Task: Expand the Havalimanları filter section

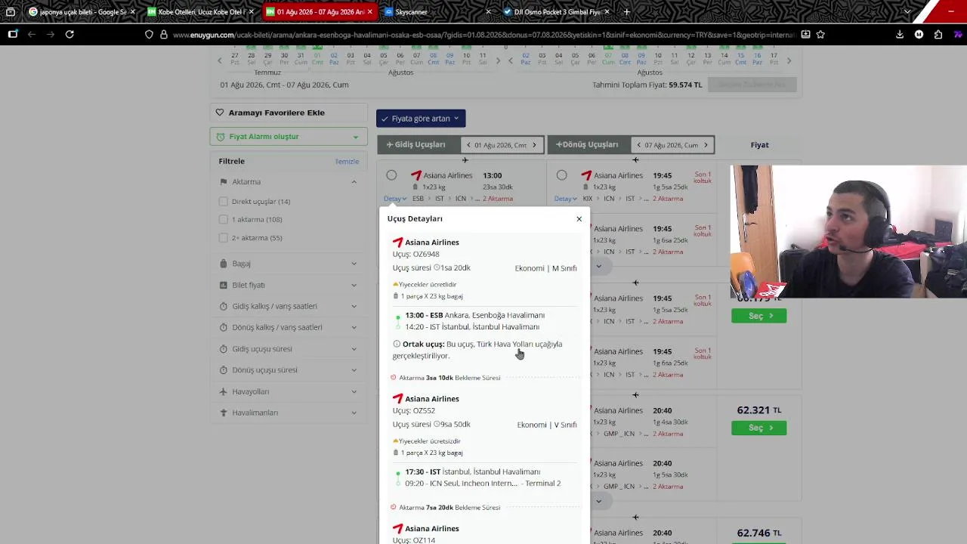Action: (x=354, y=413)
